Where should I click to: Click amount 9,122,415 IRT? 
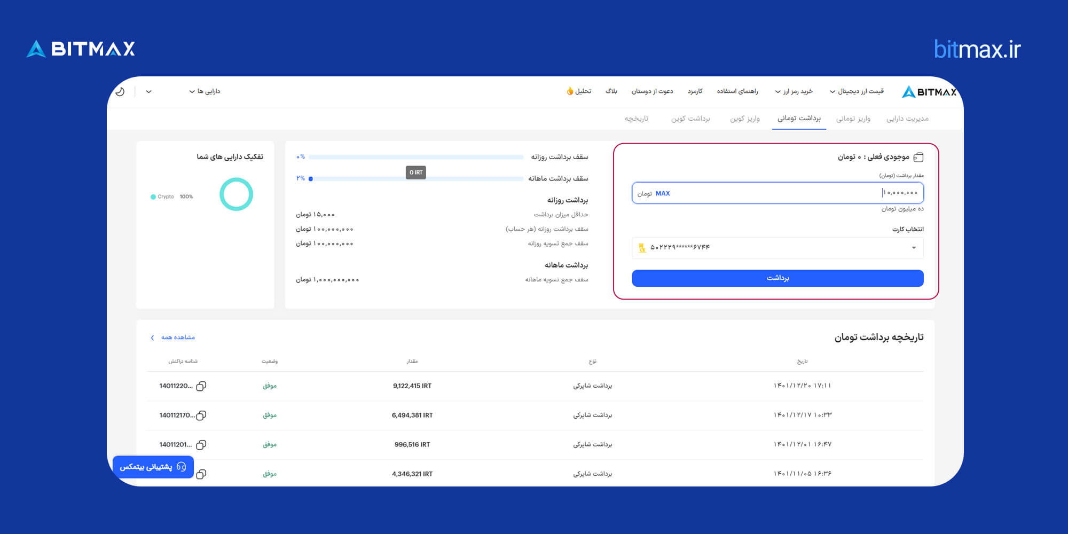pyautogui.click(x=412, y=386)
